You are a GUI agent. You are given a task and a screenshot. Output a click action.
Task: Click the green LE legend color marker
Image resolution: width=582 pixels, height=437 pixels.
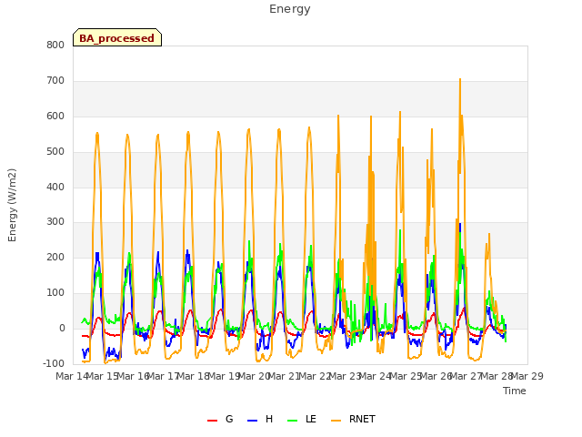click(x=293, y=421)
